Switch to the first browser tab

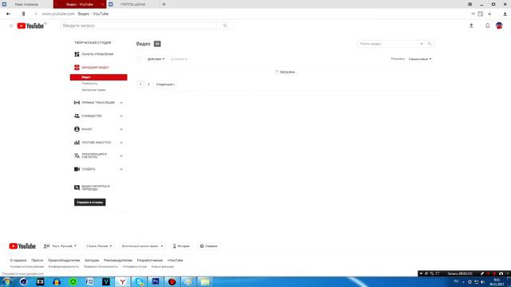[x=26, y=4]
